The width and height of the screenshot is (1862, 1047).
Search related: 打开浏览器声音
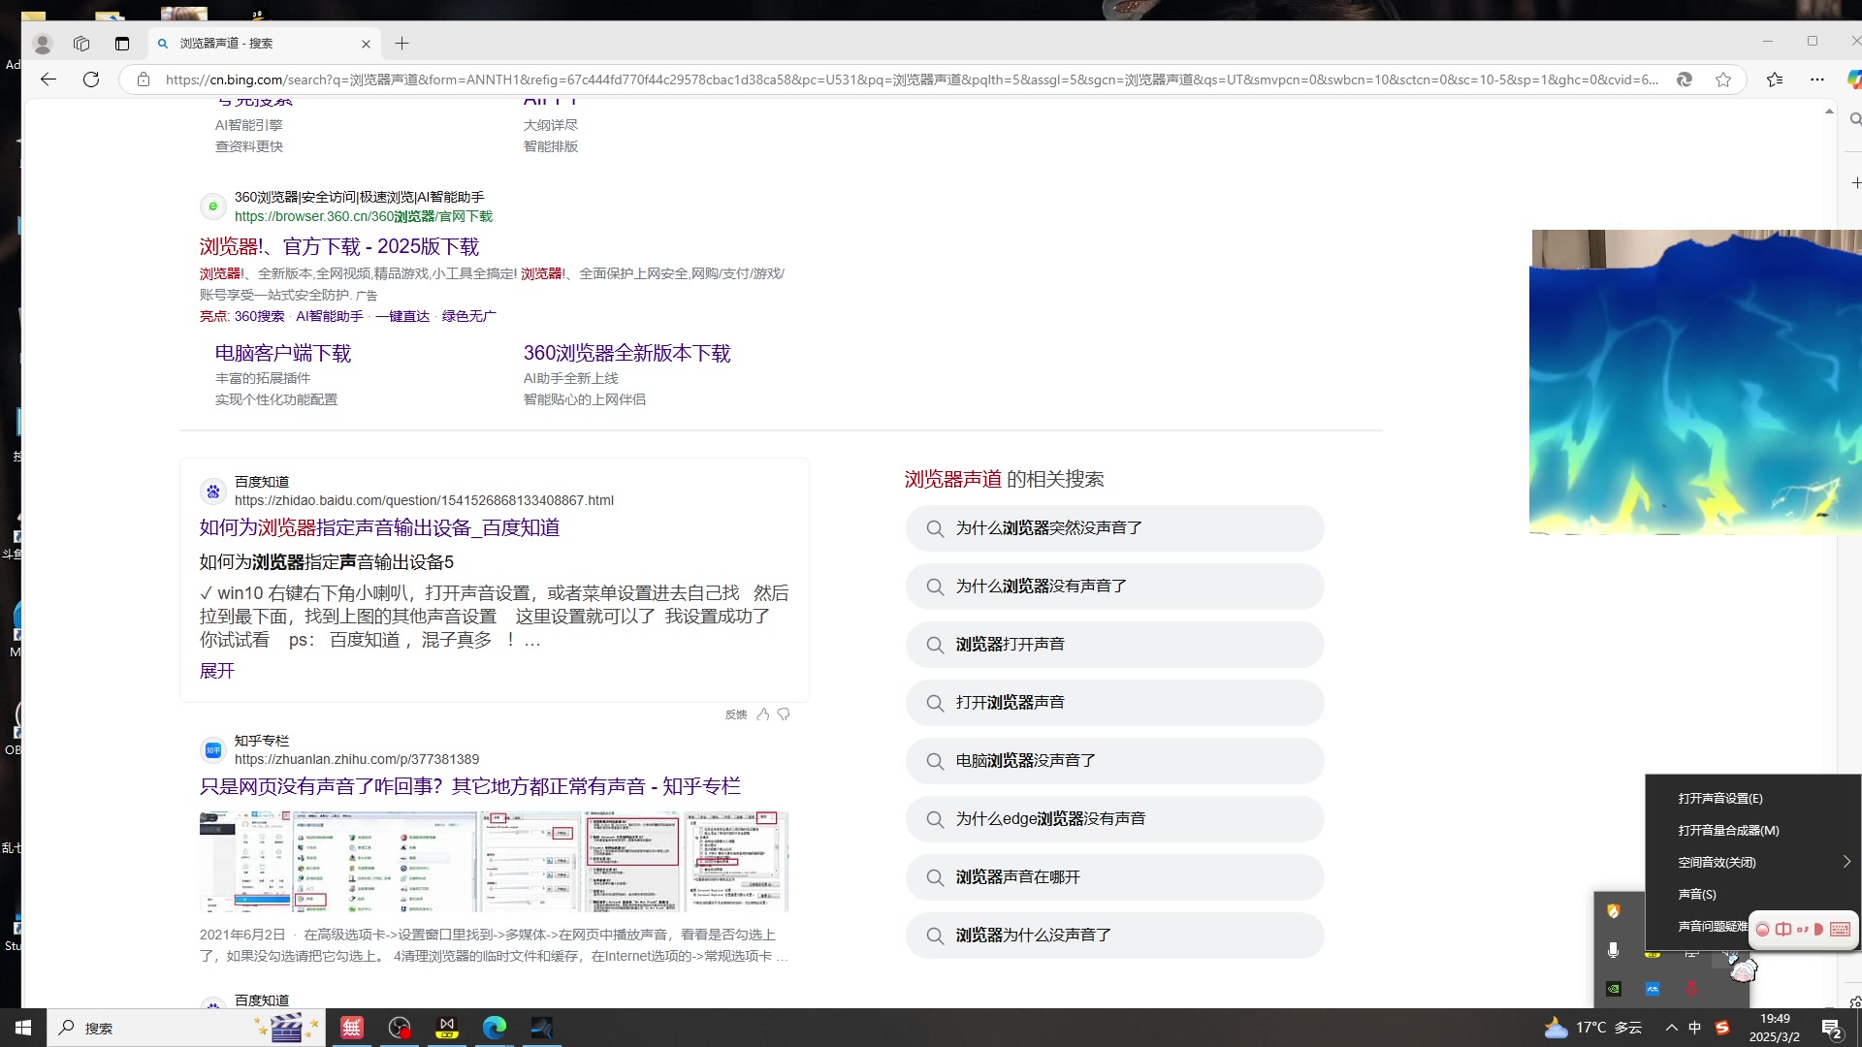[1114, 703]
